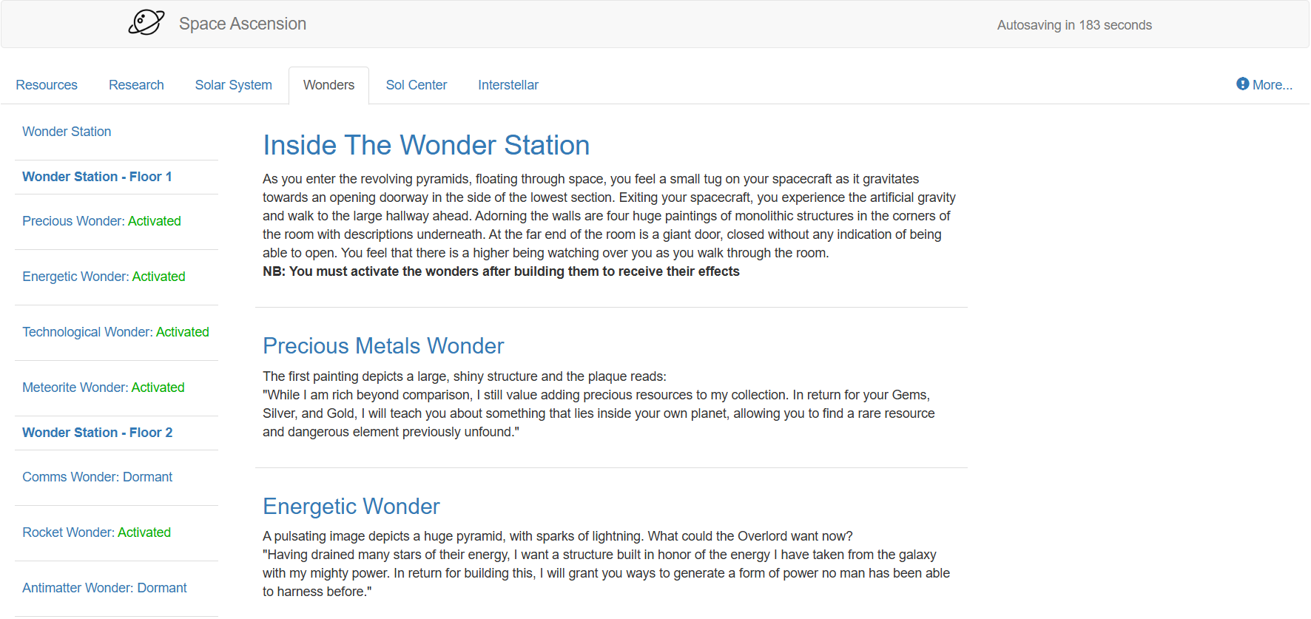Click the Space Ascension title text
Viewport: 1311px width, 619px height.
click(242, 24)
